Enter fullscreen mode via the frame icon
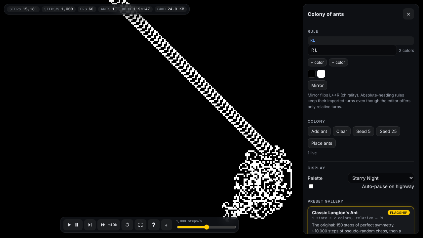This screenshot has height=238, width=423. pos(140,225)
